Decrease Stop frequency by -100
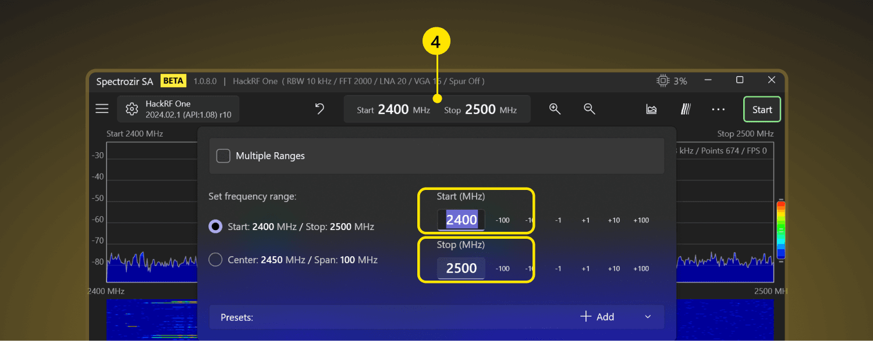This screenshot has width=873, height=341. point(502,268)
